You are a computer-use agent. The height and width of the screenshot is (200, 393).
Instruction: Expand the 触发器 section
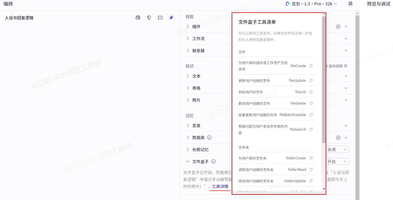tap(188, 50)
